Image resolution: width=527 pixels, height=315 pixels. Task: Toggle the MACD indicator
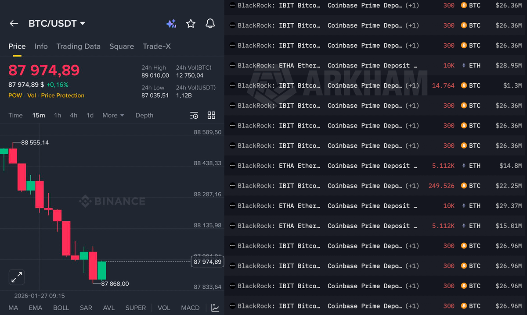(190, 308)
